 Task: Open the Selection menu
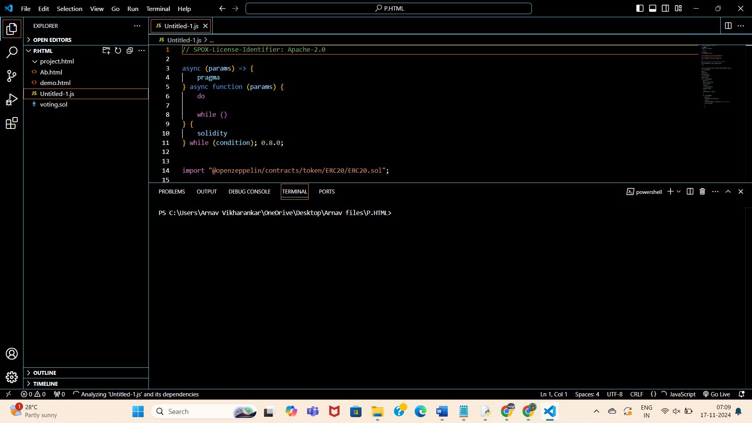(69, 8)
